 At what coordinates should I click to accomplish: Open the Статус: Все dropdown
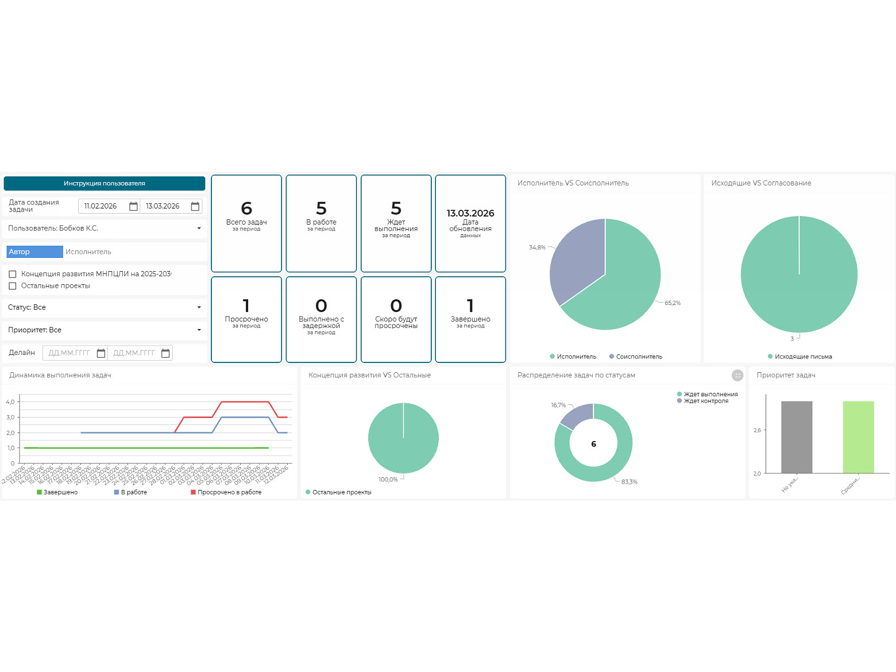click(199, 308)
